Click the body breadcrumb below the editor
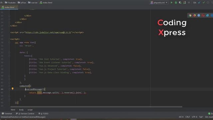Viewport: 213px width, 120px height. tap(21, 110)
